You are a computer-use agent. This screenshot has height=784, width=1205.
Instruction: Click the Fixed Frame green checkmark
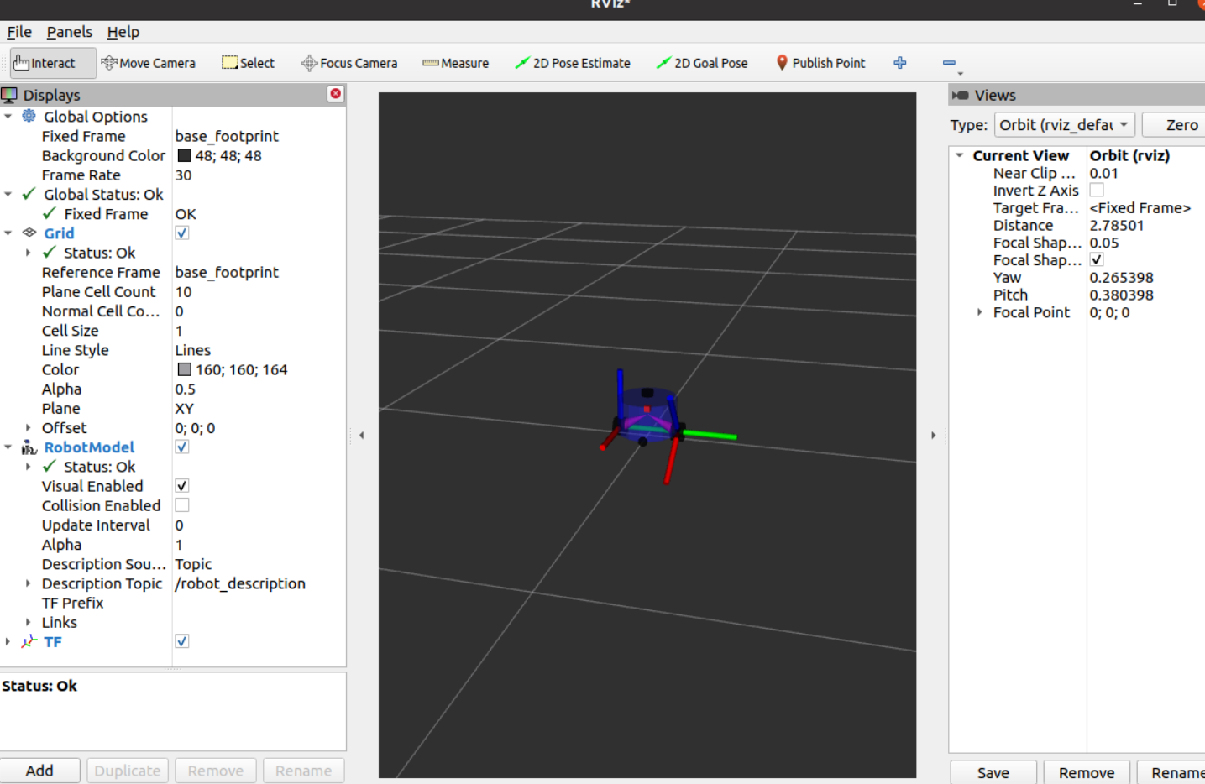pos(50,213)
